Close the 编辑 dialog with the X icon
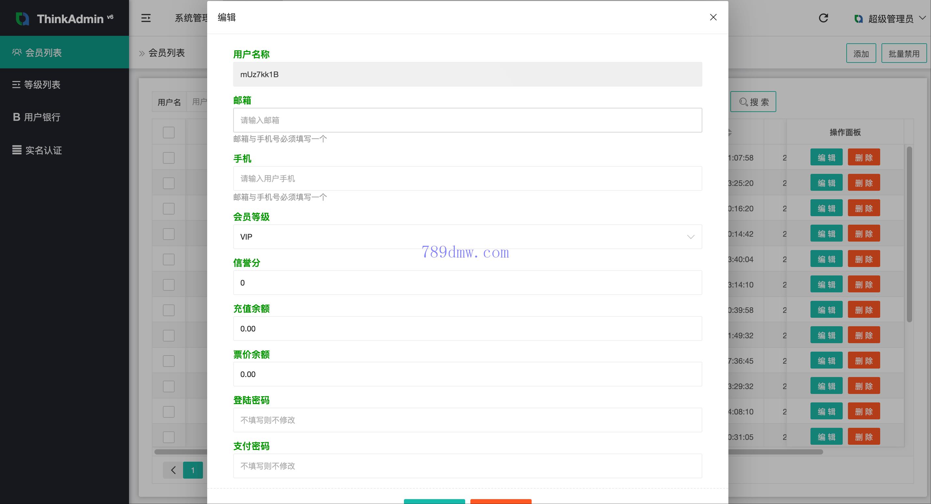 [713, 17]
